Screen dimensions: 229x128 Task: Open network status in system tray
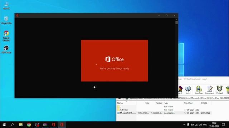[196, 125]
